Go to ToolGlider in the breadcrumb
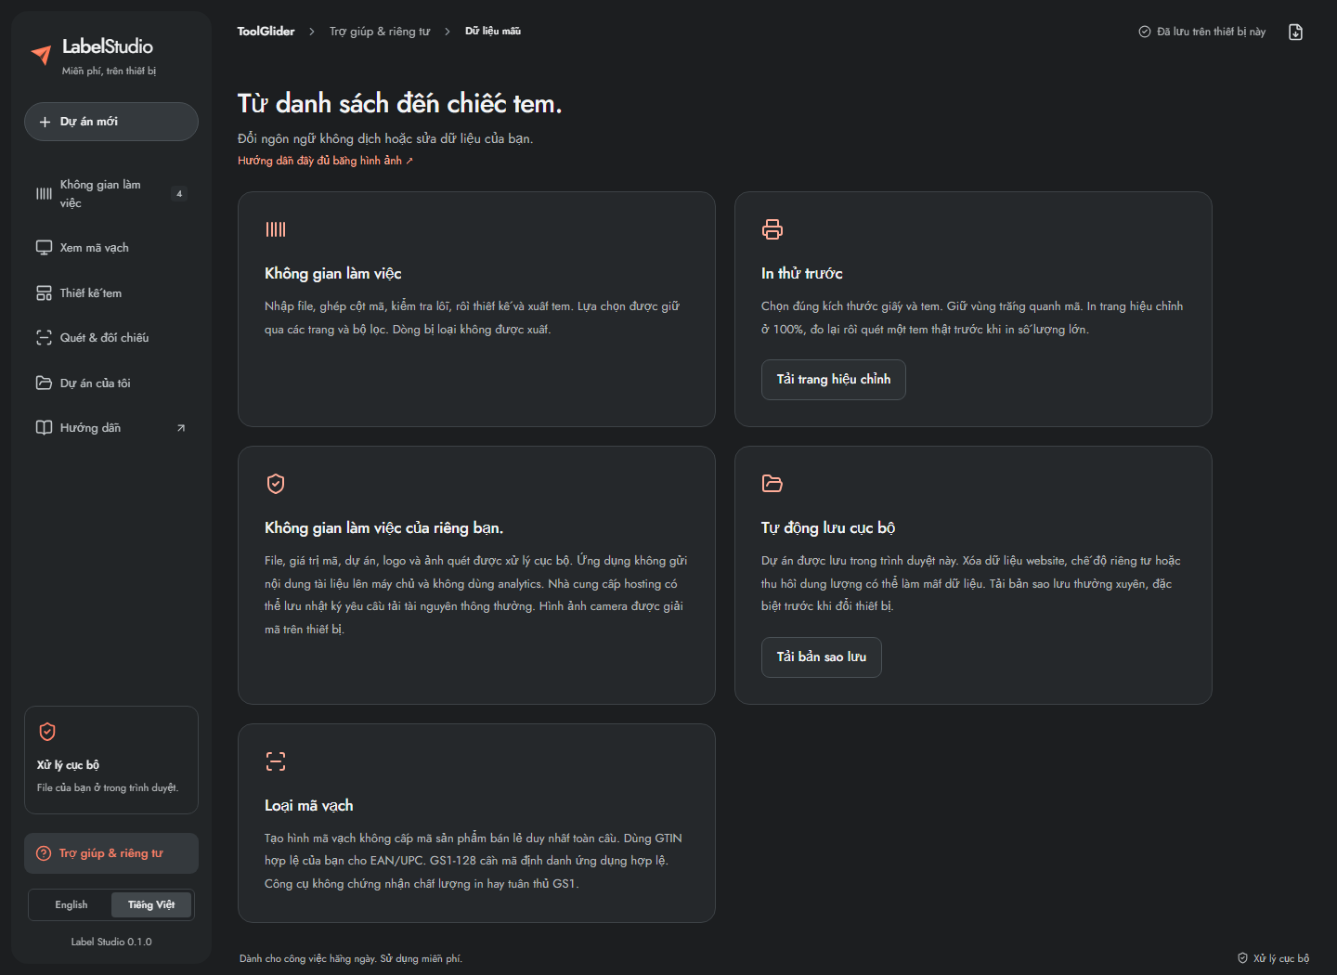The height and width of the screenshot is (975, 1337). 266,32
